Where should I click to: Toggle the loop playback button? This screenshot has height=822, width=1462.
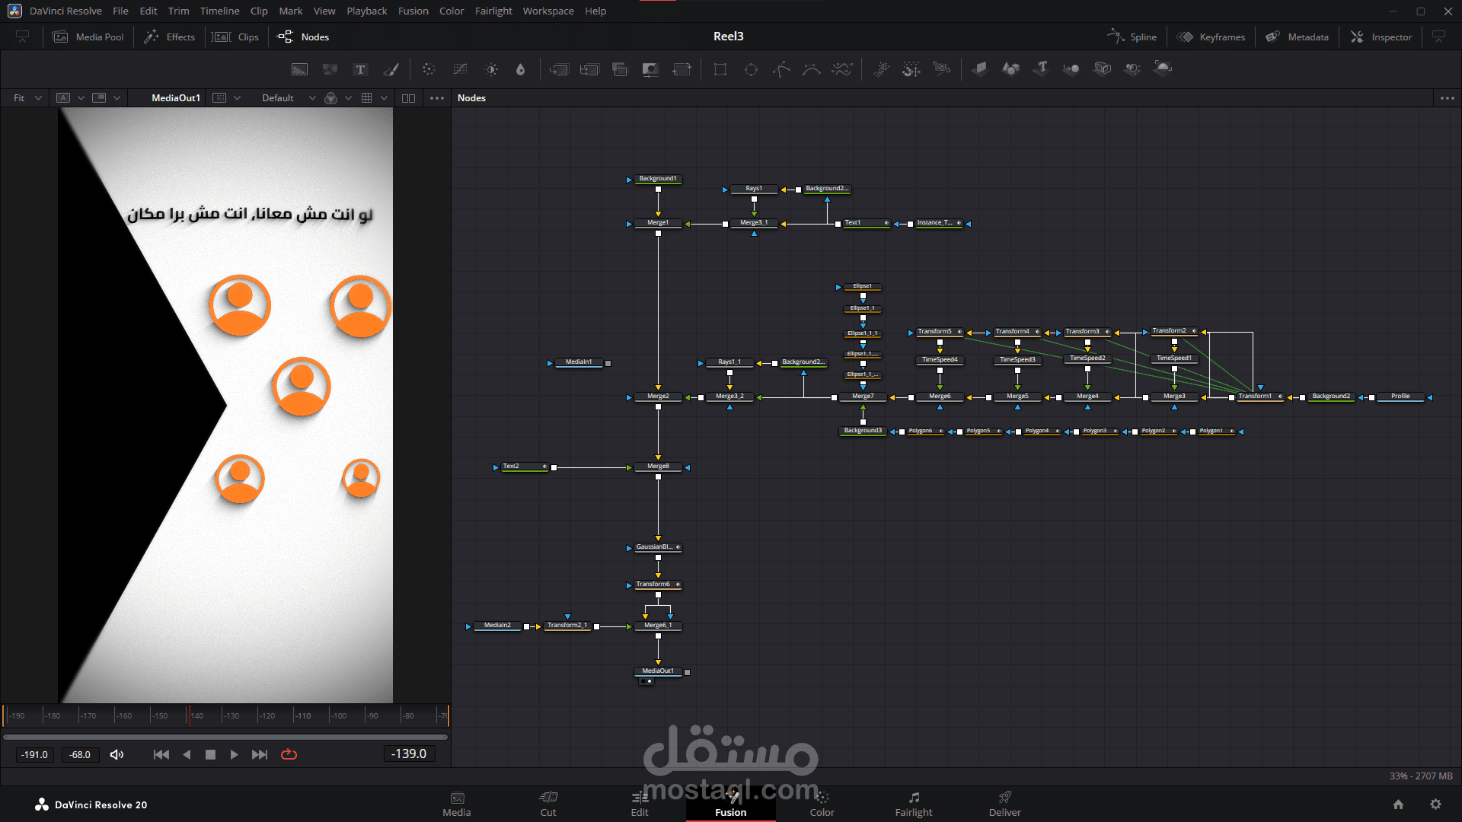pos(289,754)
